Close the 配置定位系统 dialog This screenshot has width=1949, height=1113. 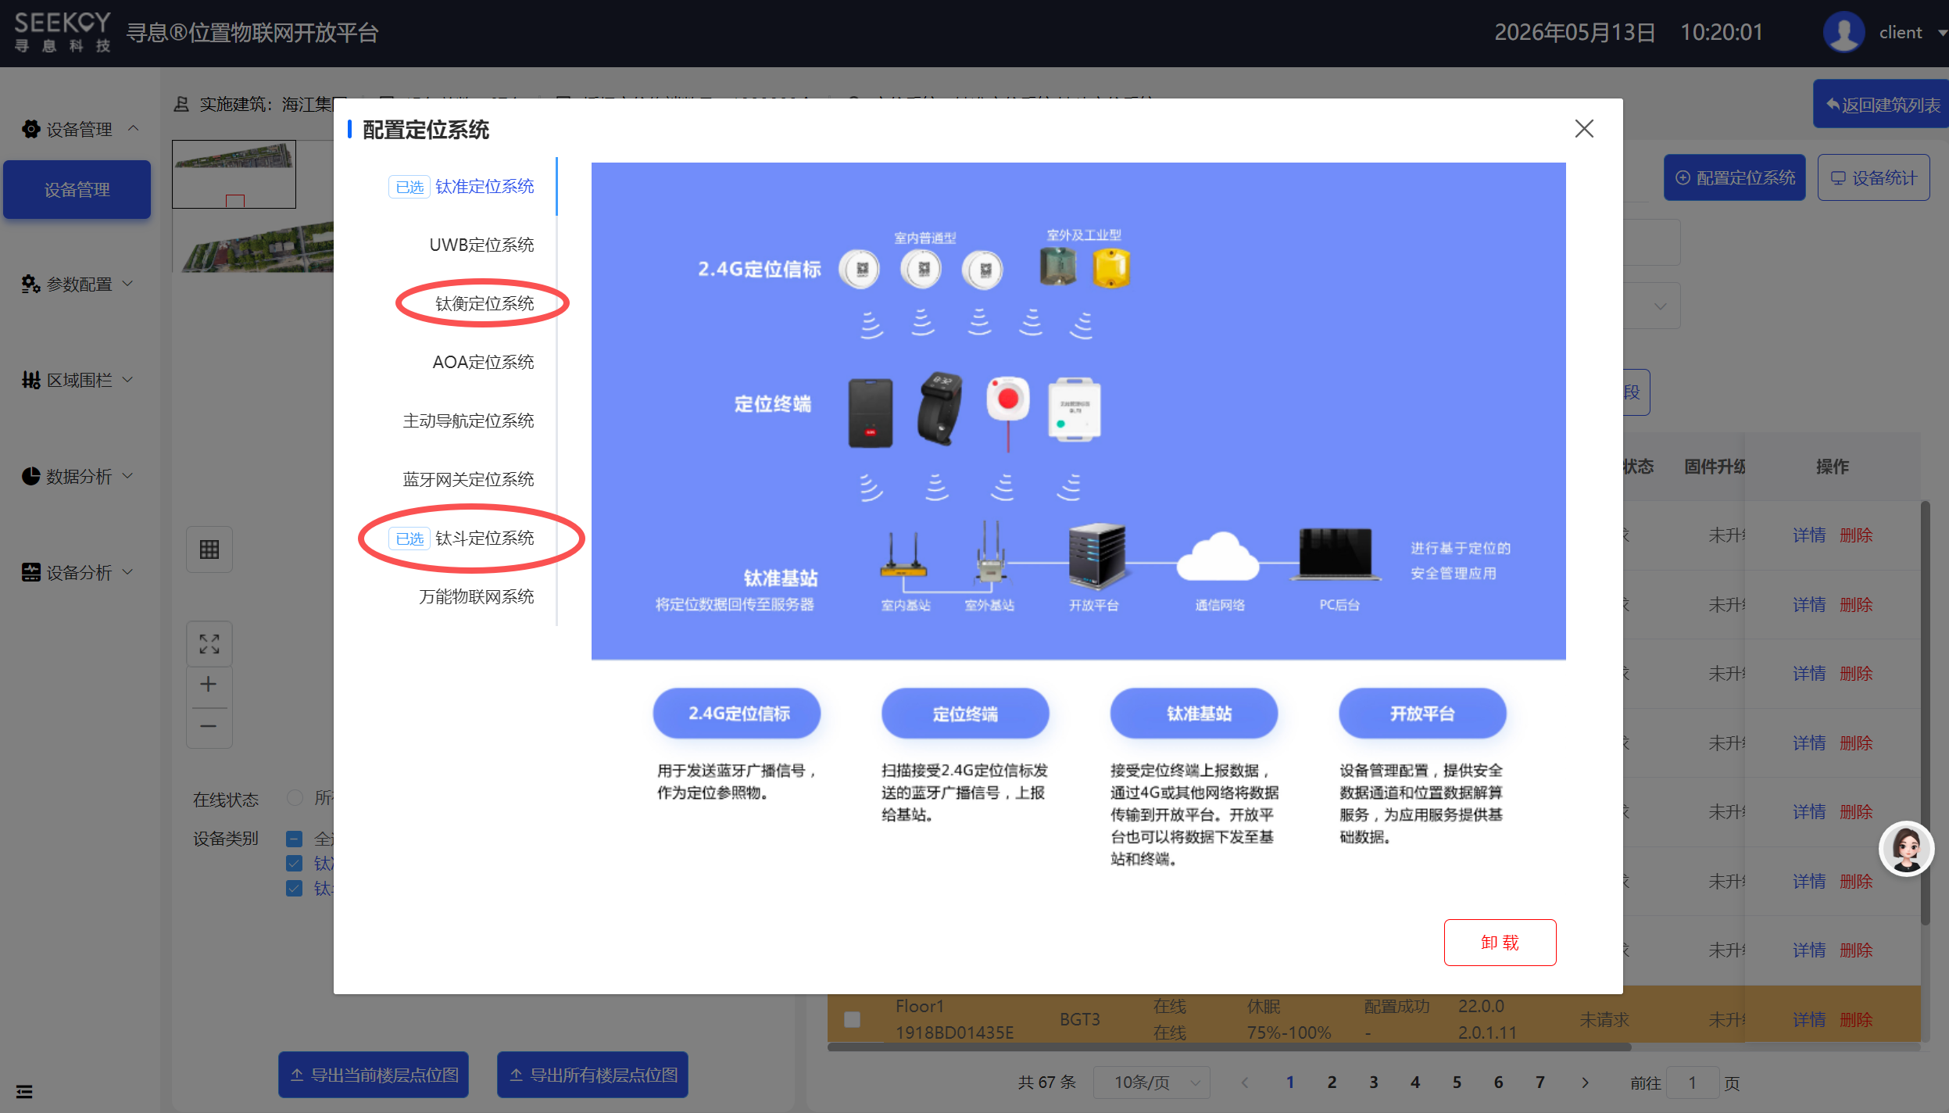point(1583,129)
